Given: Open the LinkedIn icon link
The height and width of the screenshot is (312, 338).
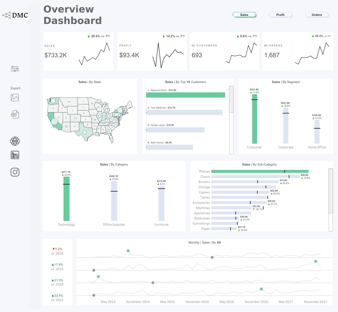Looking at the screenshot, I should (15, 155).
